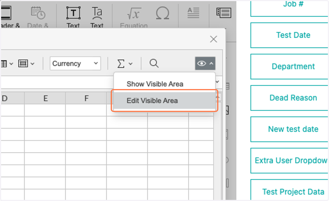Click the drop cap lines icon

tap(193, 13)
